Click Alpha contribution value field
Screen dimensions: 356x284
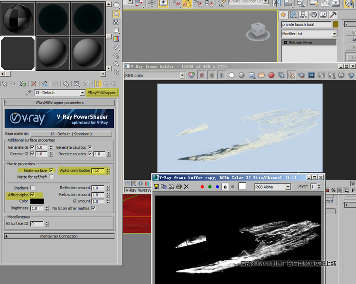[98, 170]
